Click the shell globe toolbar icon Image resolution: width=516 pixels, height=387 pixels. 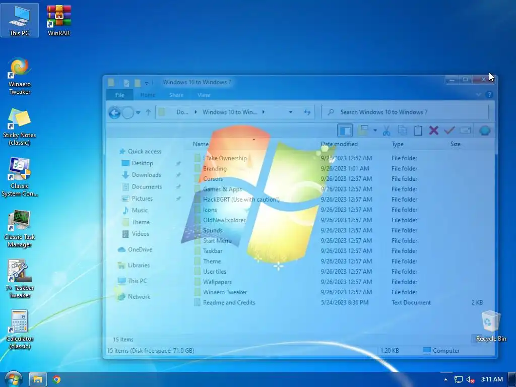[x=485, y=131]
